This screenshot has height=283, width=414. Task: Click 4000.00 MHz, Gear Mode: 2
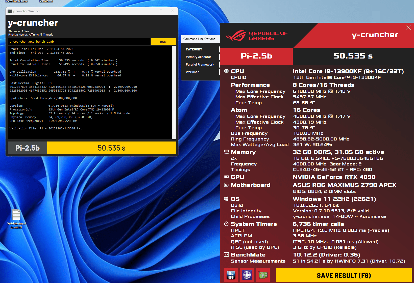[327, 164]
